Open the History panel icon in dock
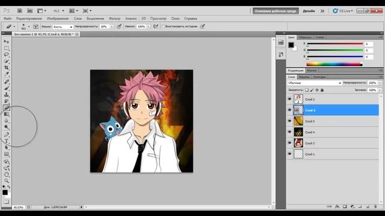The width and height of the screenshot is (385, 216). (281, 55)
